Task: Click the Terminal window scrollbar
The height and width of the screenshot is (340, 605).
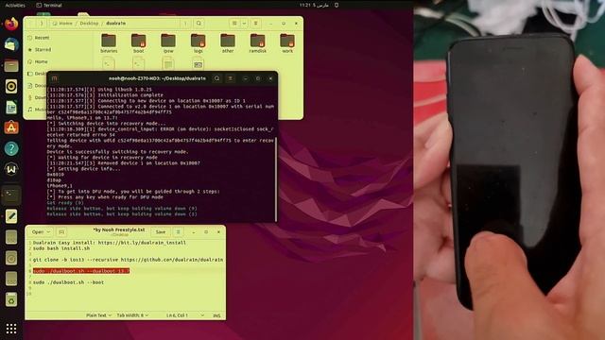Action: click(276, 178)
